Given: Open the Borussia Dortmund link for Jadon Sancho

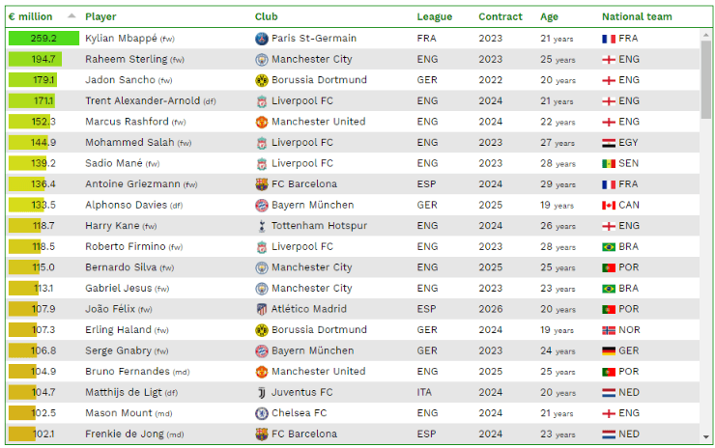Looking at the screenshot, I should pyautogui.click(x=319, y=80).
